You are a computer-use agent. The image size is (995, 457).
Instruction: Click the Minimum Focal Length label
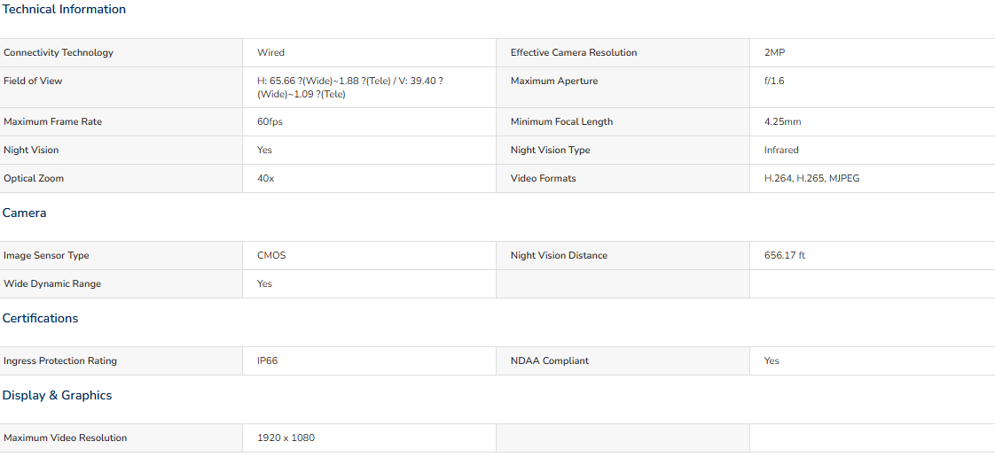pos(561,121)
